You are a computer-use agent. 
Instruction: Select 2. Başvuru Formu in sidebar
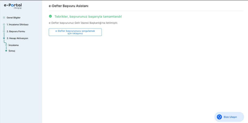point(16,32)
